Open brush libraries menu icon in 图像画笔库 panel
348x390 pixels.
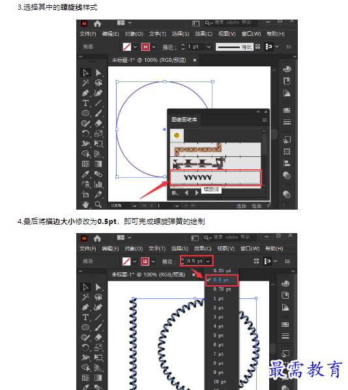click(x=175, y=193)
